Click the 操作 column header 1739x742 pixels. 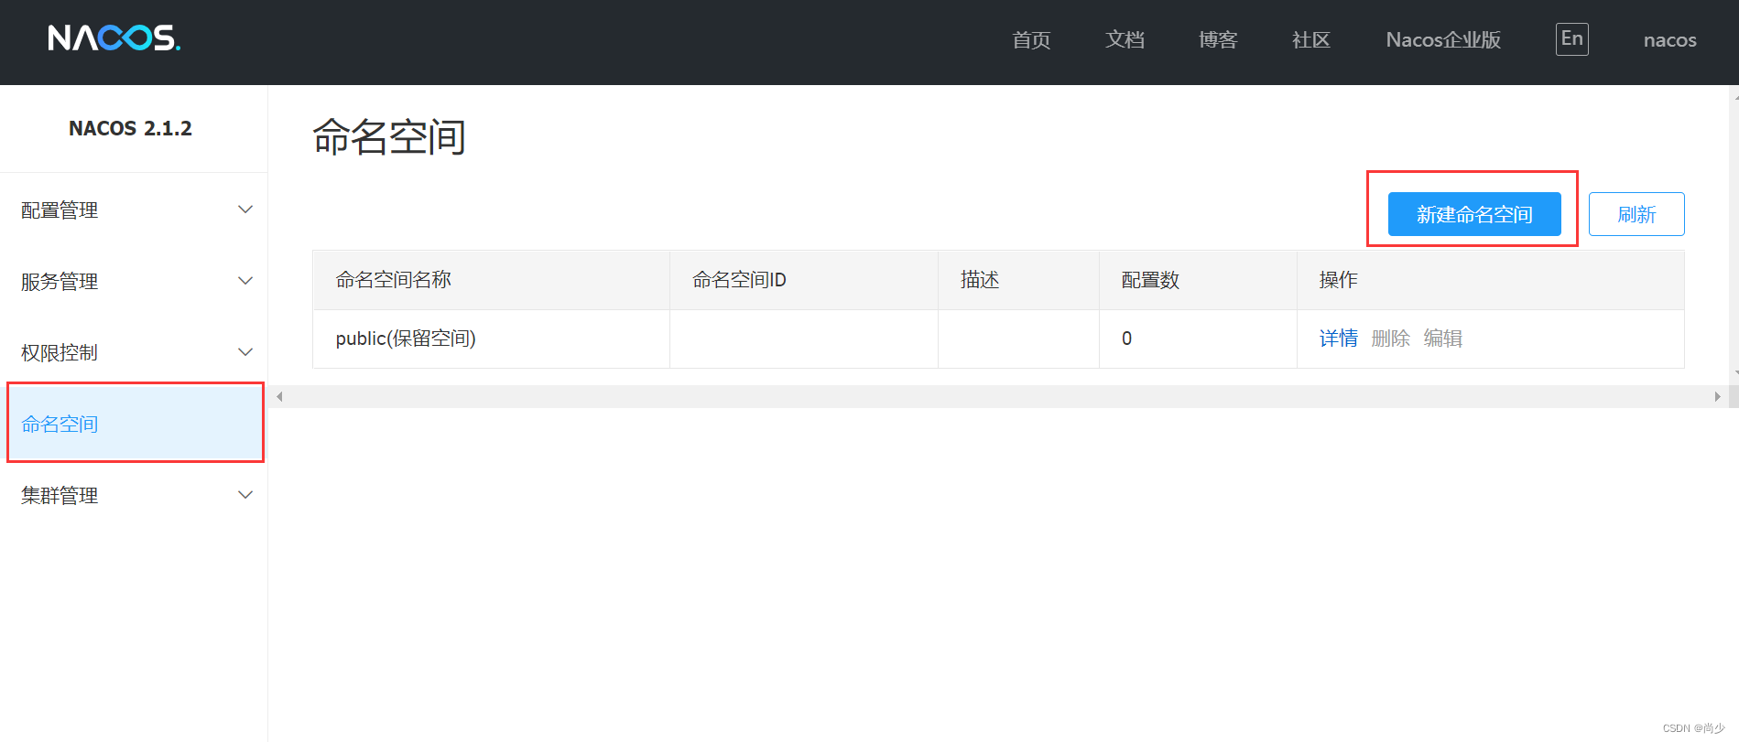(x=1491, y=280)
